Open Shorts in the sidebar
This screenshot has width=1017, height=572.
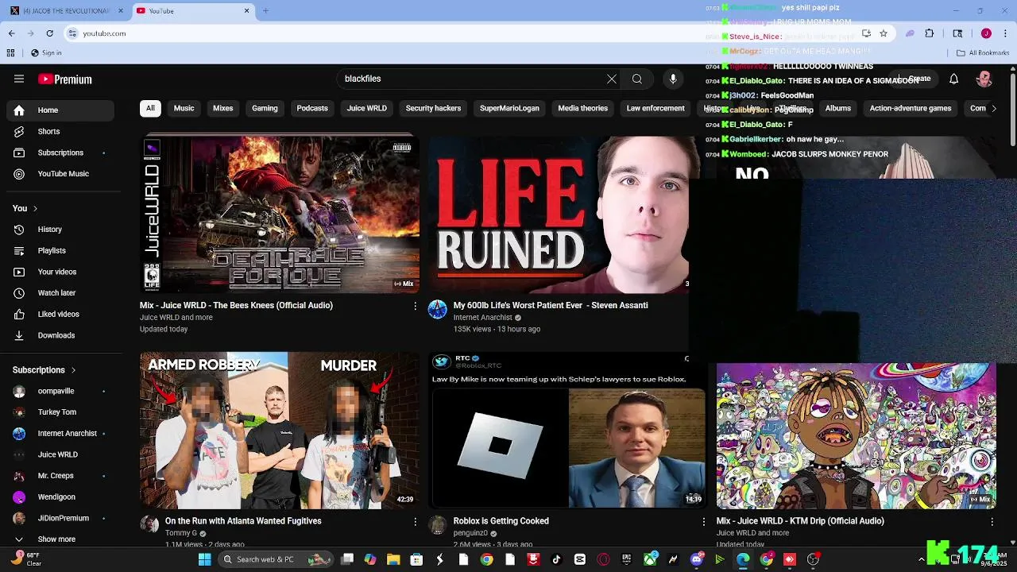60,131
